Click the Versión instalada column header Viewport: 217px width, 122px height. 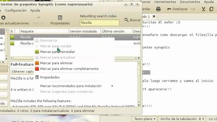85,32
